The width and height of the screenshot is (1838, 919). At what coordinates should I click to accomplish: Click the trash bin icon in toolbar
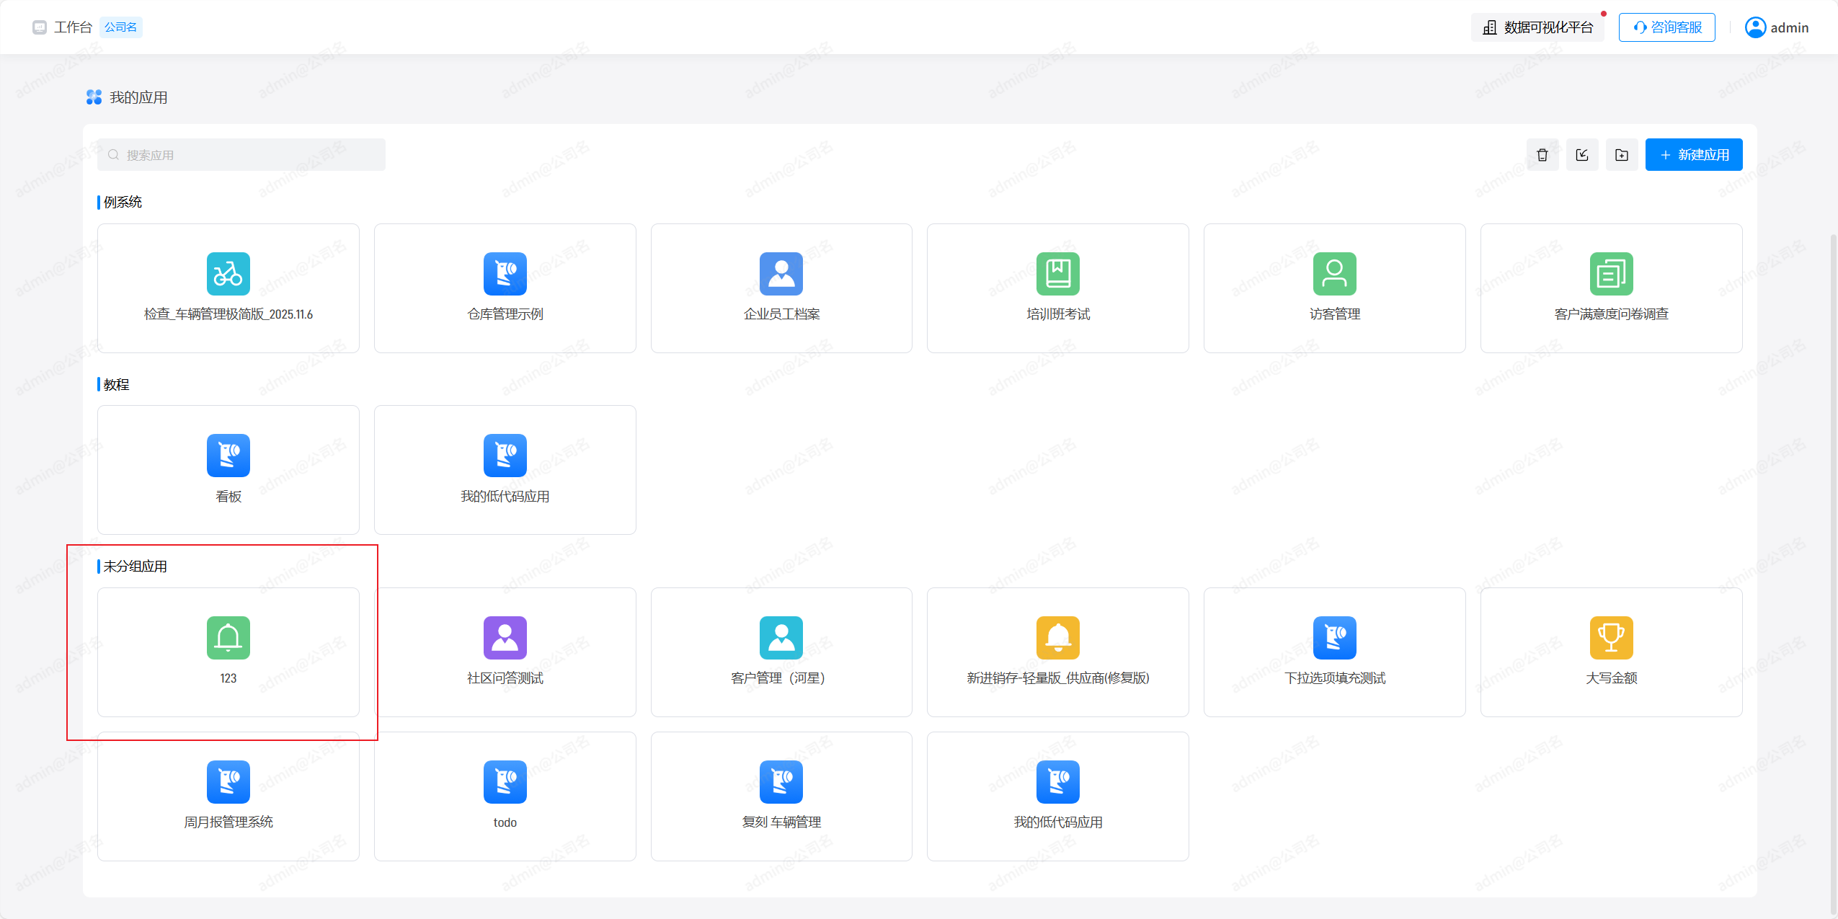[1542, 155]
